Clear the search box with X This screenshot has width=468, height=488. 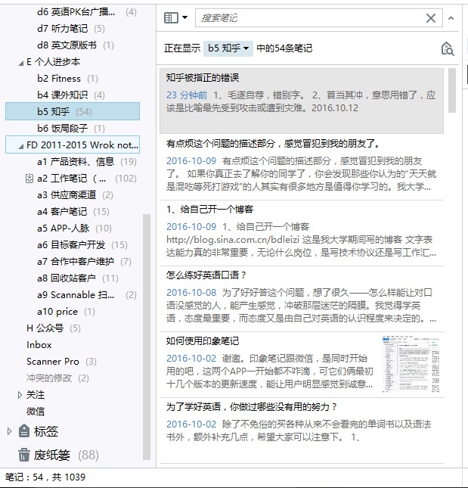click(431, 18)
